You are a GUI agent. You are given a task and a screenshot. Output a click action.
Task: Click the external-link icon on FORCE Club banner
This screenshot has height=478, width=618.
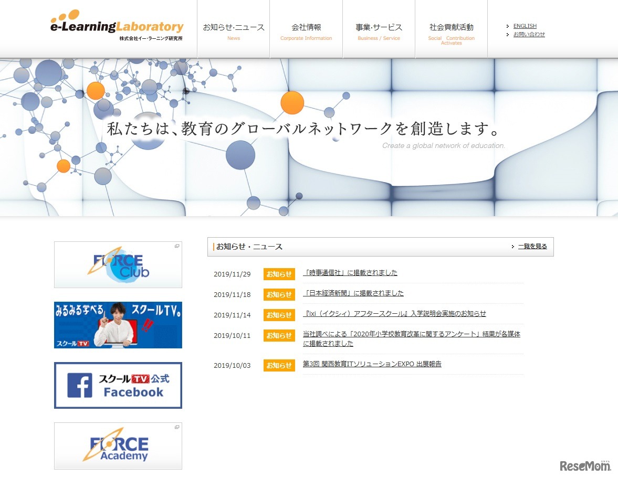(177, 245)
